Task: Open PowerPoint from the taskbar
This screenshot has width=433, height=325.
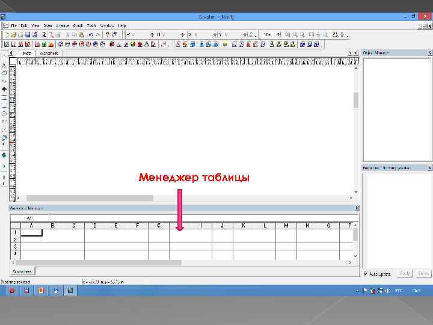Action: (41, 291)
